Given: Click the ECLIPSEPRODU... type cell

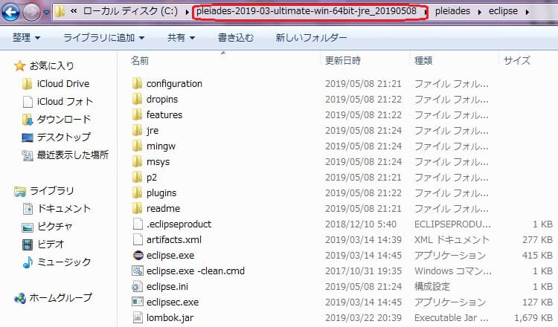Looking at the screenshot, I should tap(452, 224).
